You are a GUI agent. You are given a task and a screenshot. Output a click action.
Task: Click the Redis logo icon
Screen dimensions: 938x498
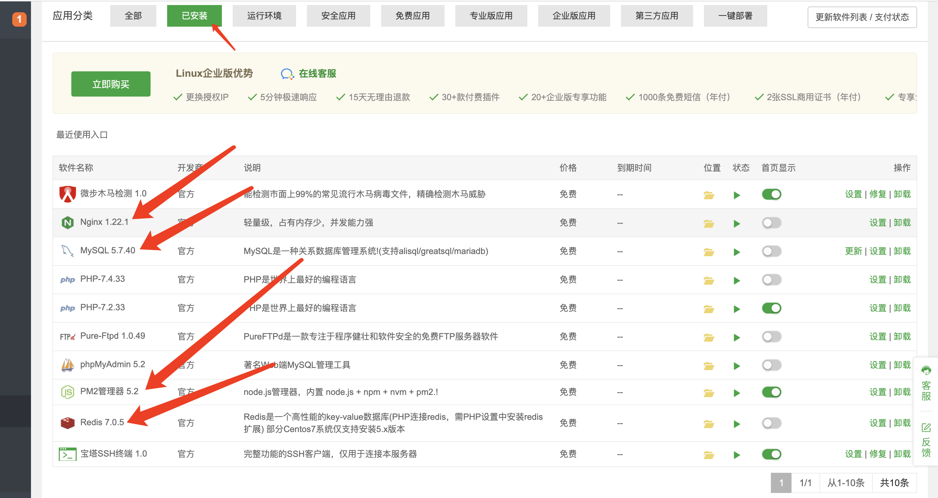pos(67,423)
